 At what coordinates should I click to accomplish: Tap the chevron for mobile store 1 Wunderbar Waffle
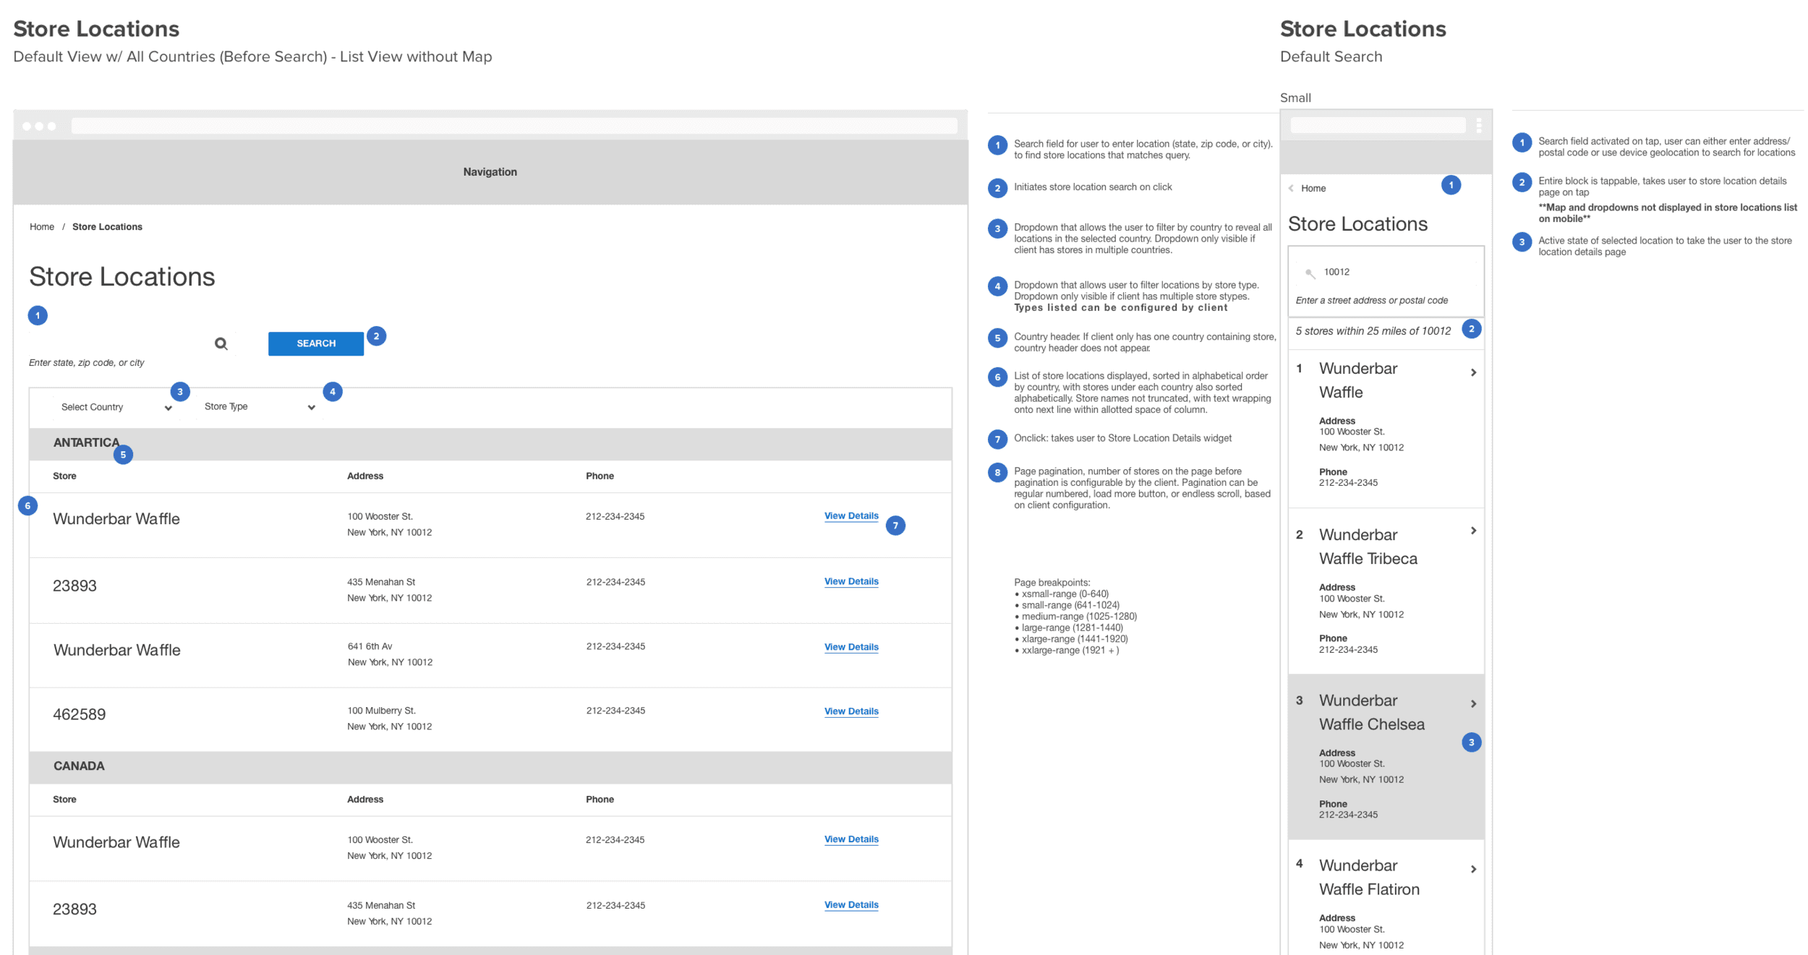1473,373
